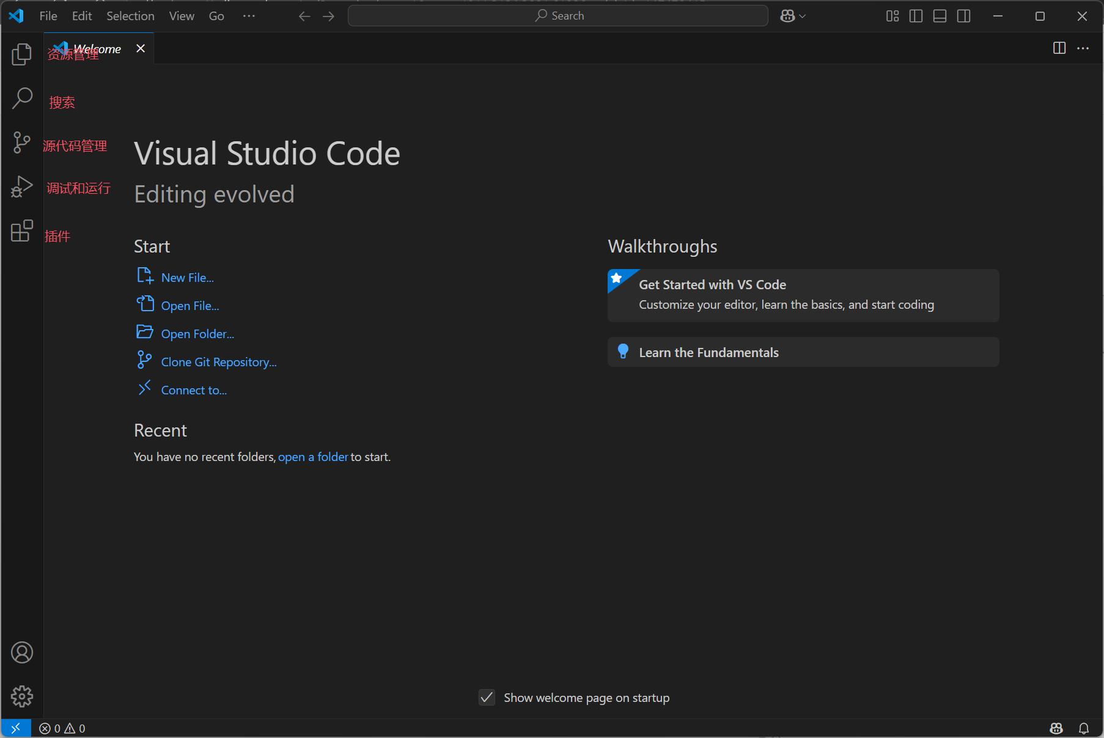Click the VS Code logo in title bar

coord(17,16)
